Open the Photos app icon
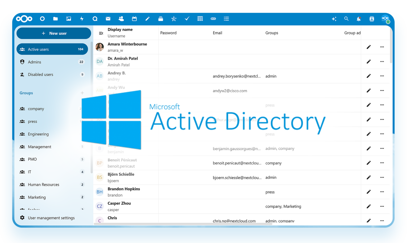This screenshot has height=243, width=407. (x=69, y=19)
